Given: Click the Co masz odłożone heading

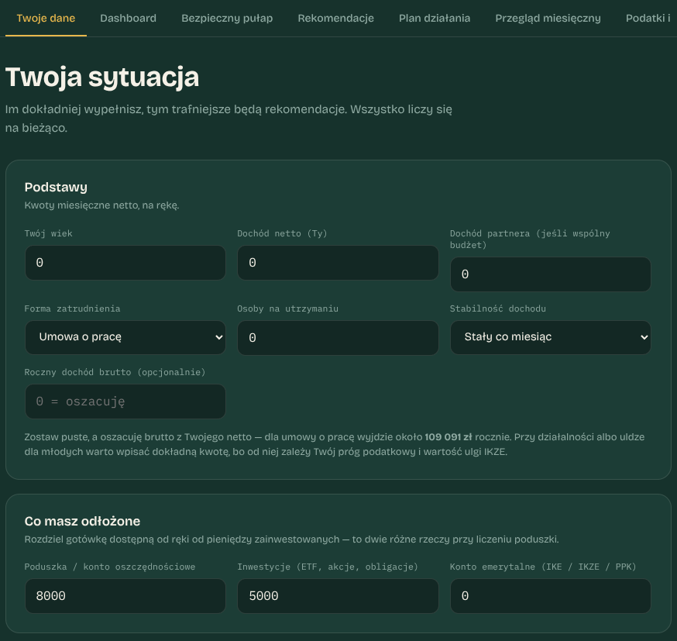Looking at the screenshot, I should tap(82, 521).
